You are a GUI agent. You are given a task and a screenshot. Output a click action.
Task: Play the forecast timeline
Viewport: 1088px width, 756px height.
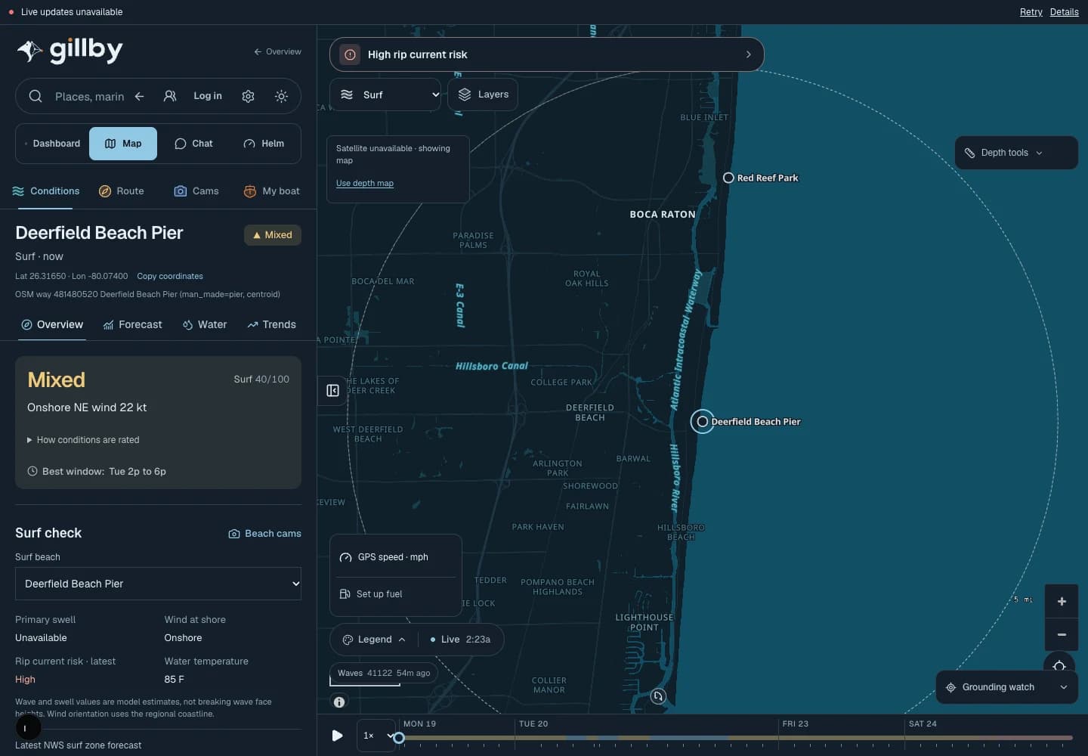point(337,736)
